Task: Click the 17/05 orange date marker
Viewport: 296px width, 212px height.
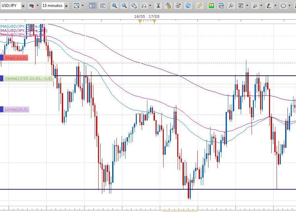Action: [x=154, y=21]
